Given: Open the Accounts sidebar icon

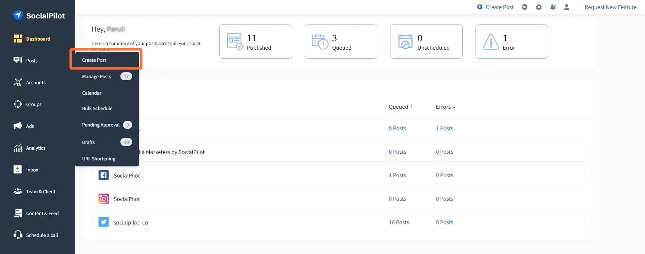Looking at the screenshot, I should [x=18, y=82].
